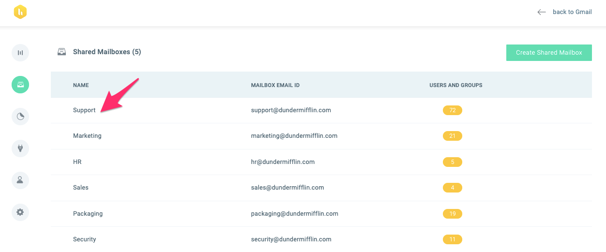
Task: Open the pie chart reports sidebar icon
Action: [20, 117]
